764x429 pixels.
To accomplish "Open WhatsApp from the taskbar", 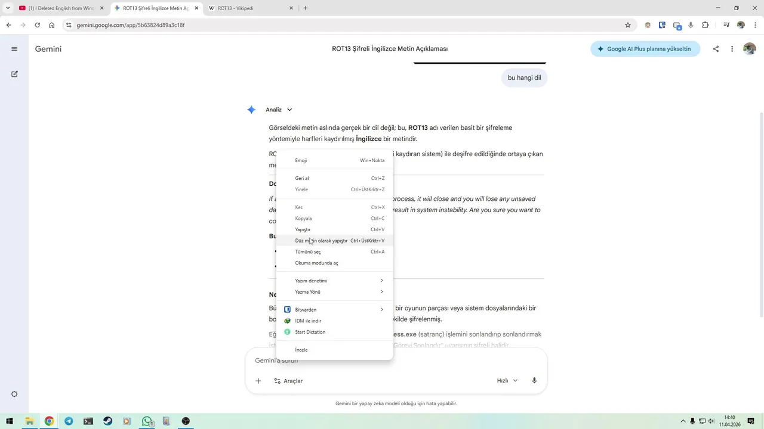I will point(147,421).
